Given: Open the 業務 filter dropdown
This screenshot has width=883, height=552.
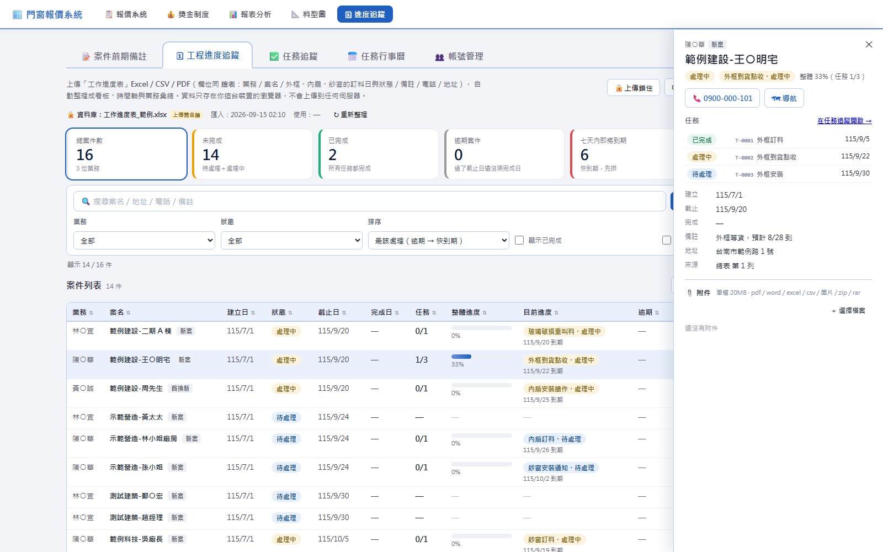Looking at the screenshot, I should (x=144, y=241).
